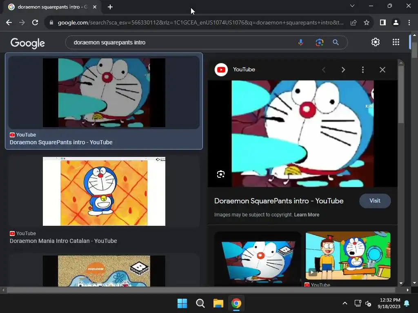418x313 pixels.
Task: Click the muted volume tray icon
Action: click(x=368, y=303)
